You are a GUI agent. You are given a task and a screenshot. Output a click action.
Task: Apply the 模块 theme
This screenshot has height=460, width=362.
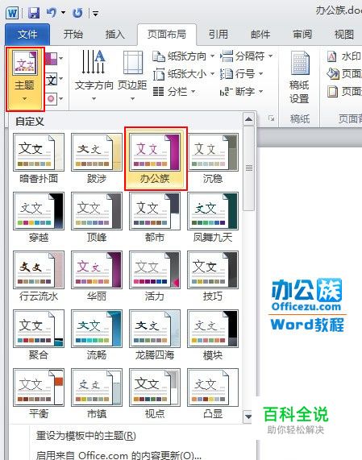coord(213,335)
